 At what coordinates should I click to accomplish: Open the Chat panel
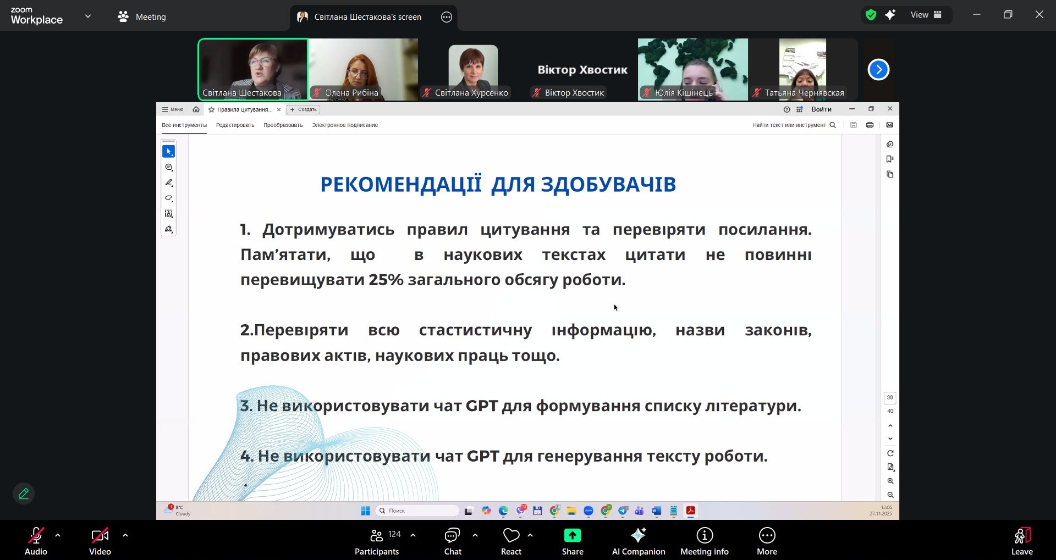tap(453, 541)
